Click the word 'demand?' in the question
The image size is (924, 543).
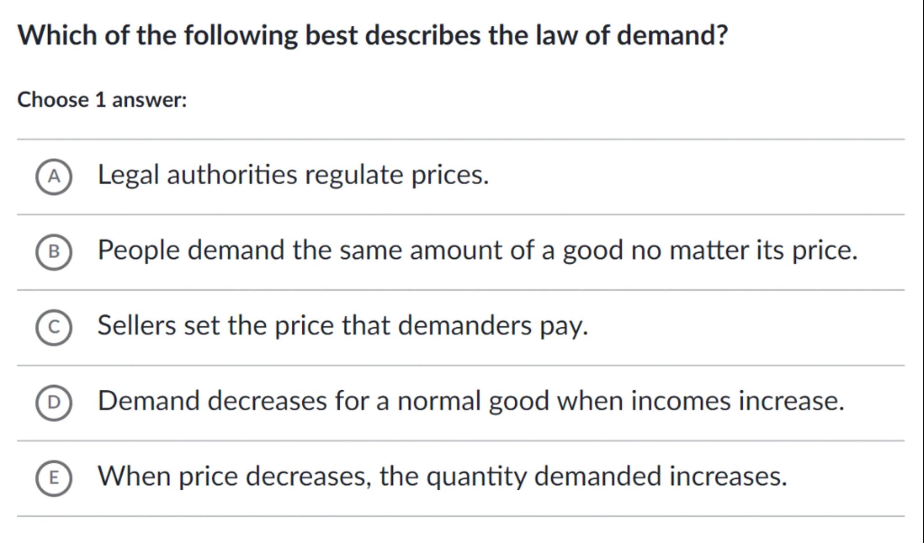(672, 35)
